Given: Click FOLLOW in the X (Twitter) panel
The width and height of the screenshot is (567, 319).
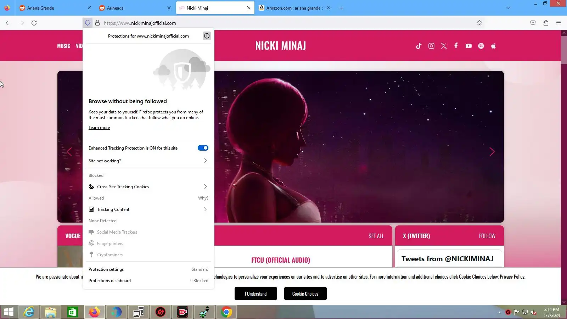Looking at the screenshot, I should tap(487, 236).
